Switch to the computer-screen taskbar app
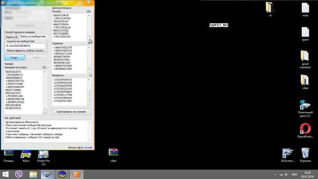The width and height of the screenshot is (318, 179). pyautogui.click(x=48, y=175)
